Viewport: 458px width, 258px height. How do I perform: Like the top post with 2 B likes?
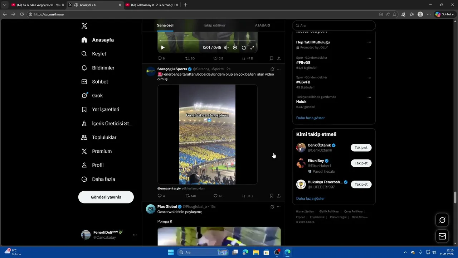[218, 58]
